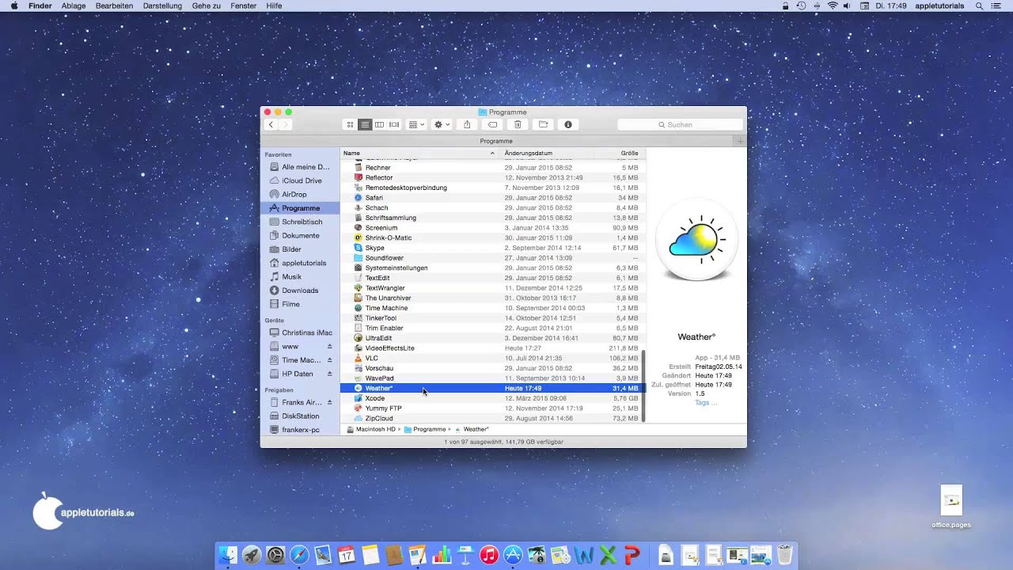The width and height of the screenshot is (1013, 570).
Task: Select the Xcode app row
Action: pyautogui.click(x=493, y=398)
